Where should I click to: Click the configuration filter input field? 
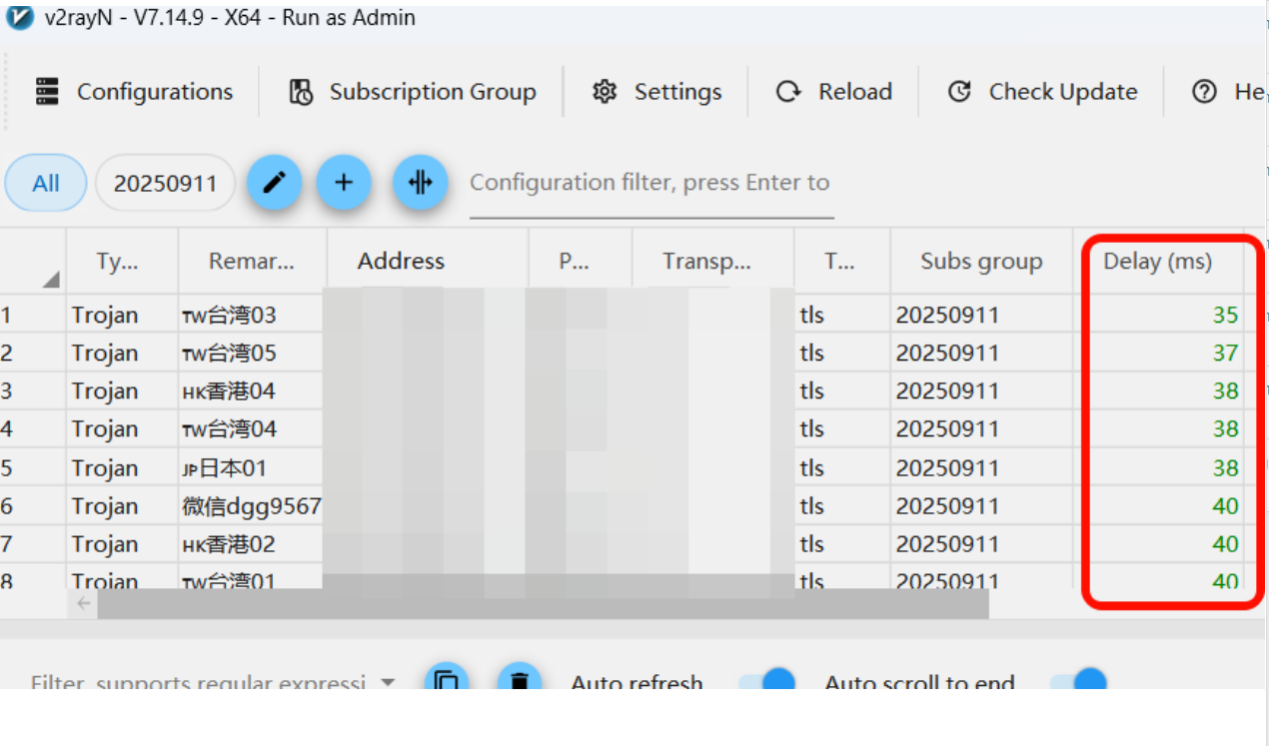(650, 184)
